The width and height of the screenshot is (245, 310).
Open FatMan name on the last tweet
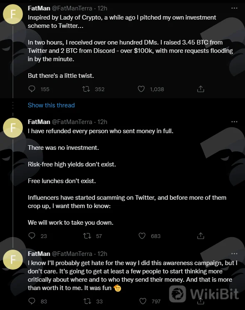[x=39, y=254]
